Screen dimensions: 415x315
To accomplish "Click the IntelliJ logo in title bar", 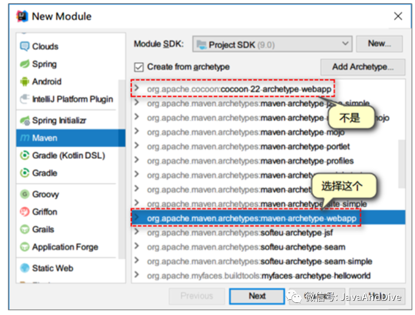I will (22, 16).
